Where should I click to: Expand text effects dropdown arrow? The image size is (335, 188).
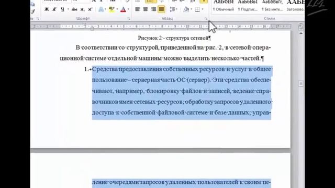106,9
